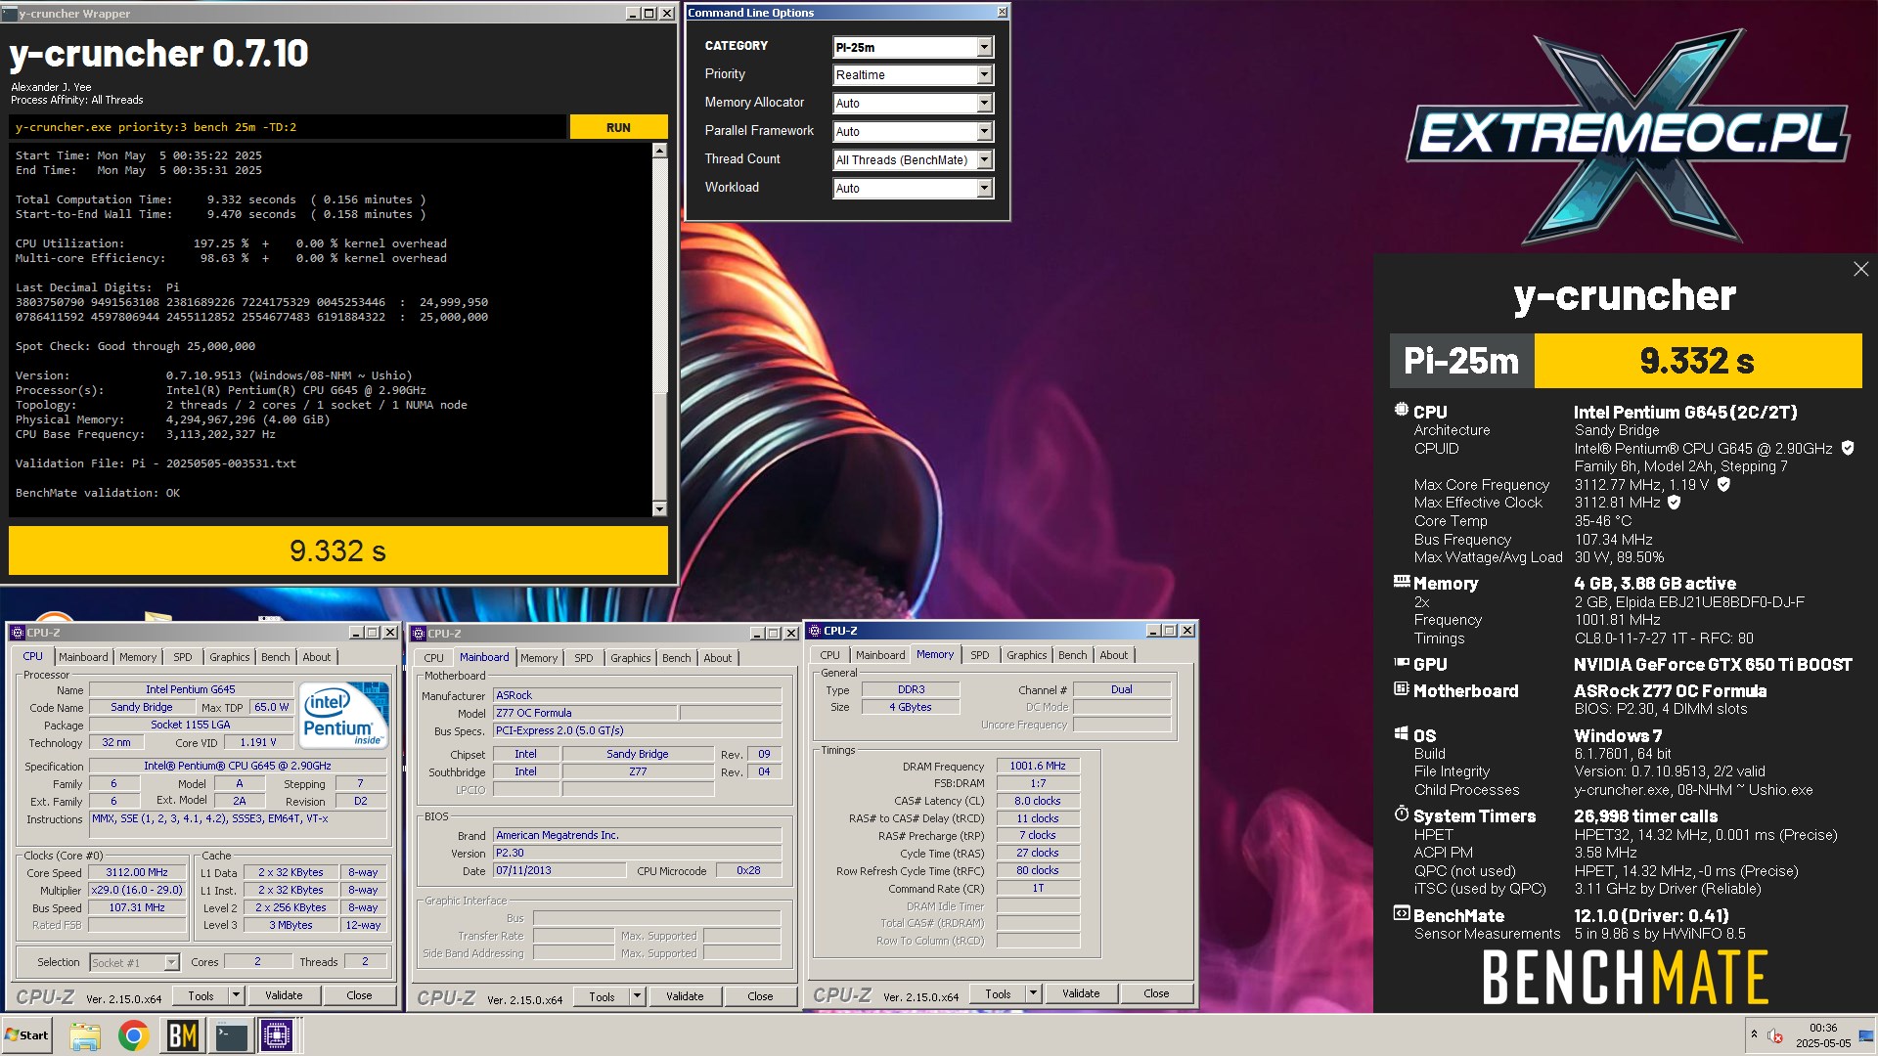Click scroll-down arrow of y-cruncher output
This screenshot has width=1878, height=1056.
coord(659,509)
